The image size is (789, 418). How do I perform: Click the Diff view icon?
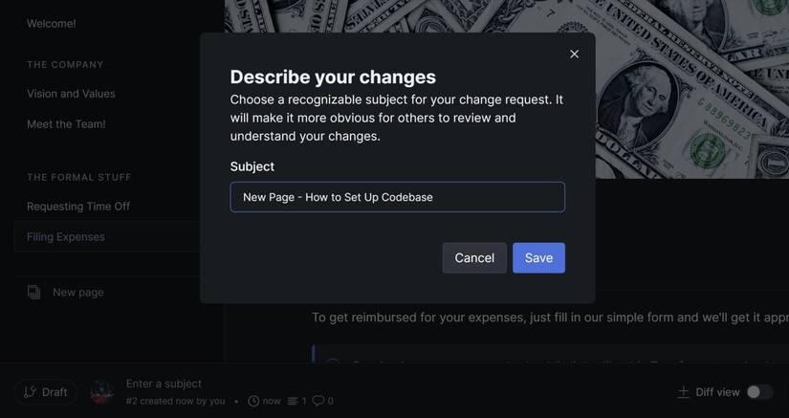pyautogui.click(x=683, y=392)
